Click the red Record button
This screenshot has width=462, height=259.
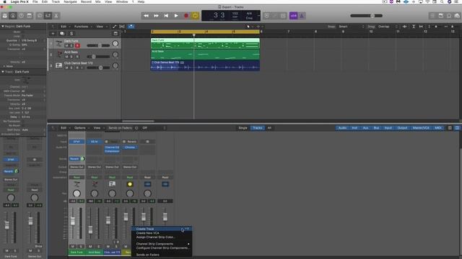(x=186, y=16)
